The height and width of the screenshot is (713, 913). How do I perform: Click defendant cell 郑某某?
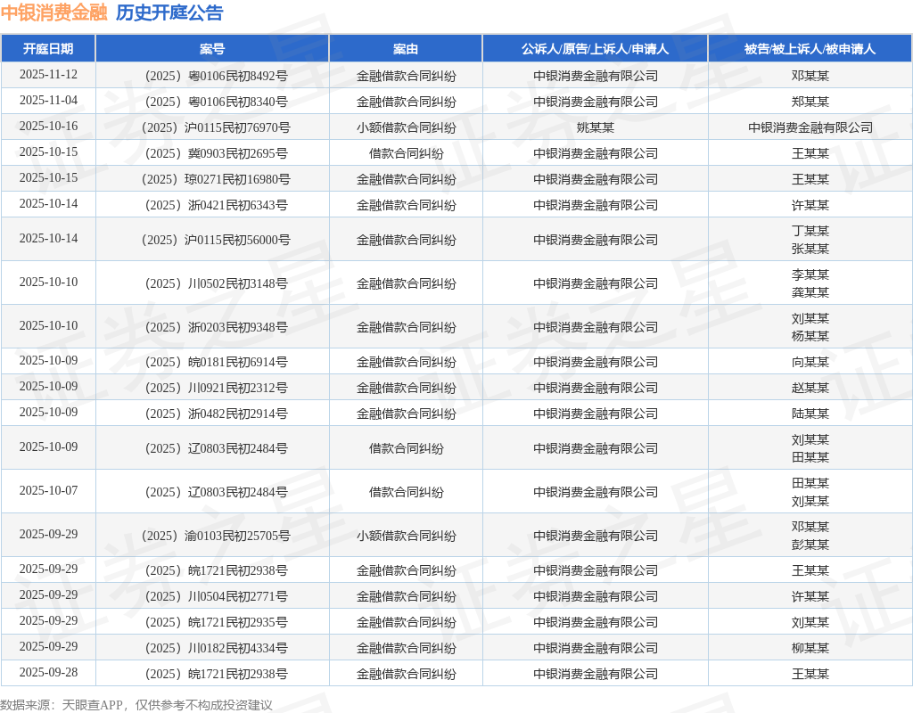pos(810,102)
